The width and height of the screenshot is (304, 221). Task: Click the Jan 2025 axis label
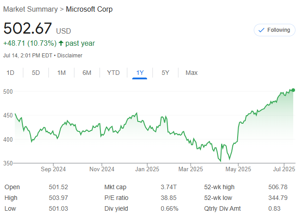pos(147,169)
